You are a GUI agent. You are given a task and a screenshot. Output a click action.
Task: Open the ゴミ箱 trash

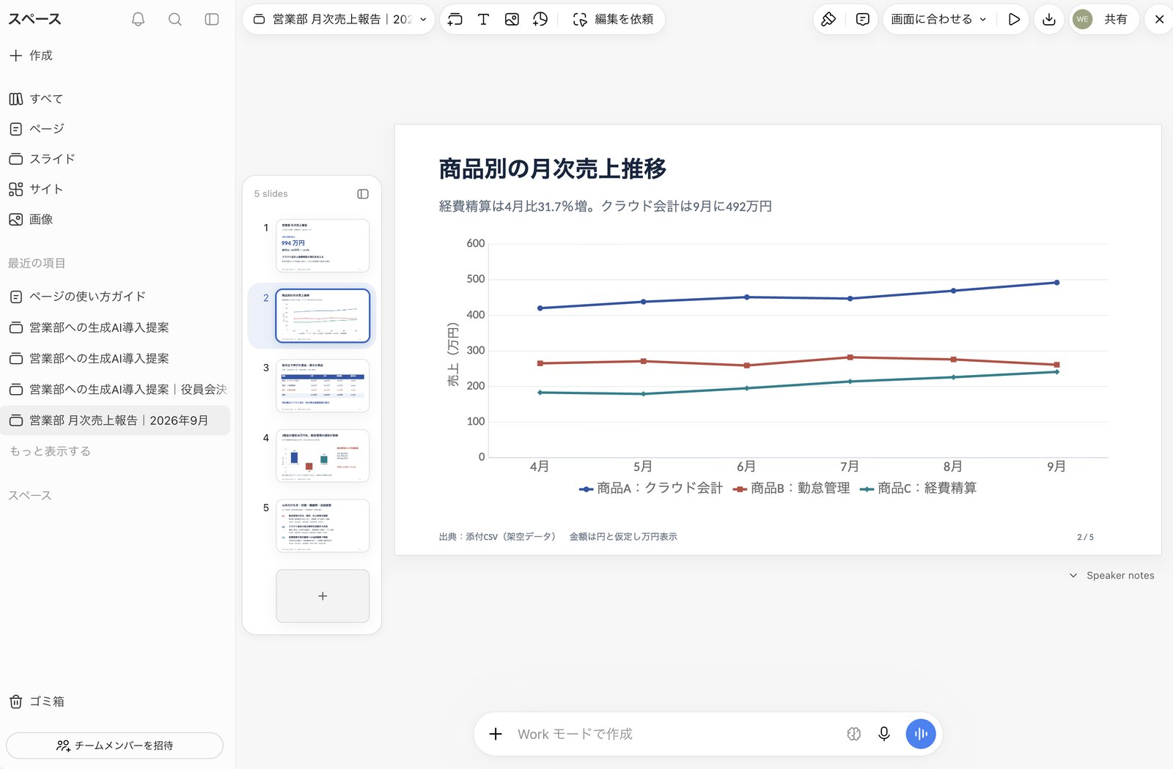[x=37, y=701]
